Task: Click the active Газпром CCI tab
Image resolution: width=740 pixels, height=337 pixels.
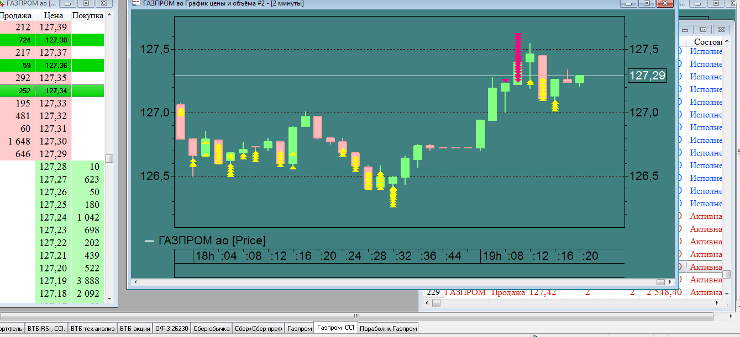Action: [335, 328]
